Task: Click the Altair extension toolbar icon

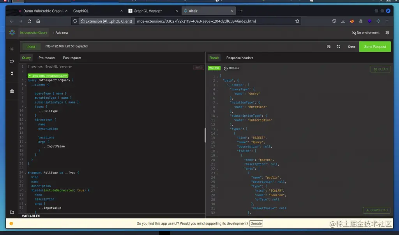Action: click(378, 21)
